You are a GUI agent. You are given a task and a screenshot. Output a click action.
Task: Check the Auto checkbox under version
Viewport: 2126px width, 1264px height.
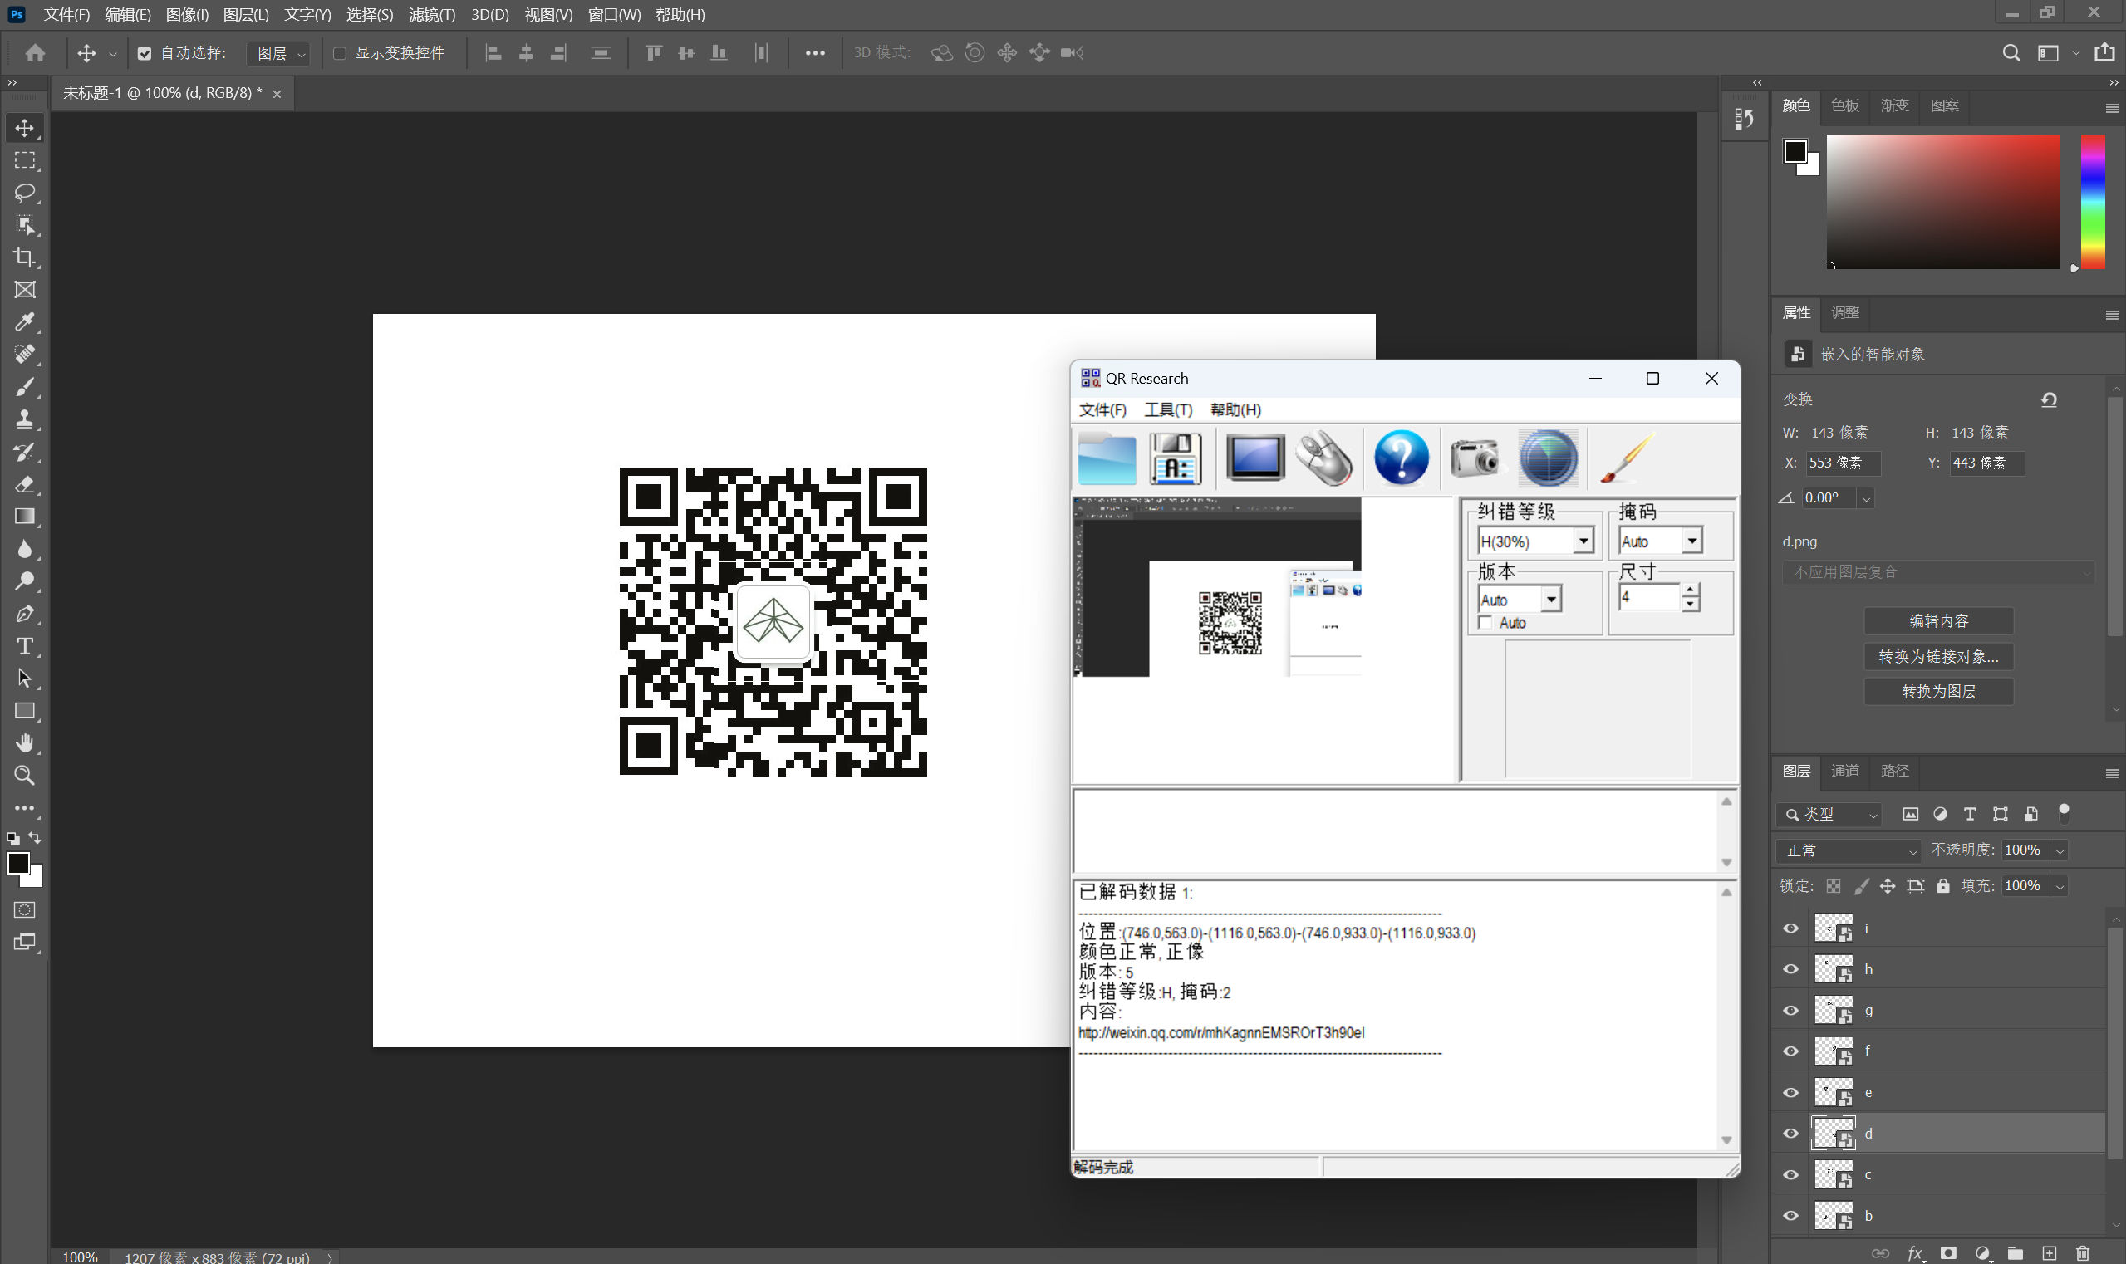[x=1485, y=623]
